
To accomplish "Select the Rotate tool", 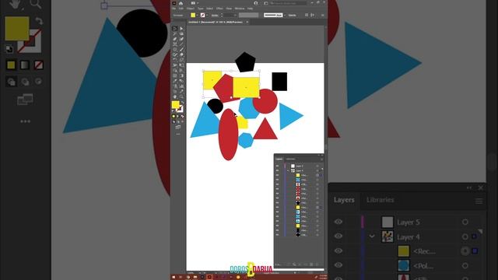I will [174, 60].
